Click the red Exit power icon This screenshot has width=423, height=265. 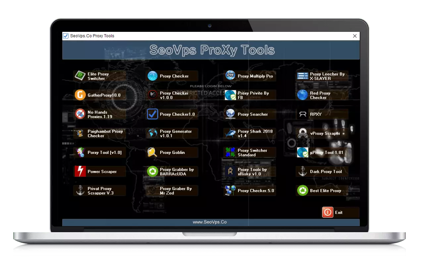(x=328, y=212)
